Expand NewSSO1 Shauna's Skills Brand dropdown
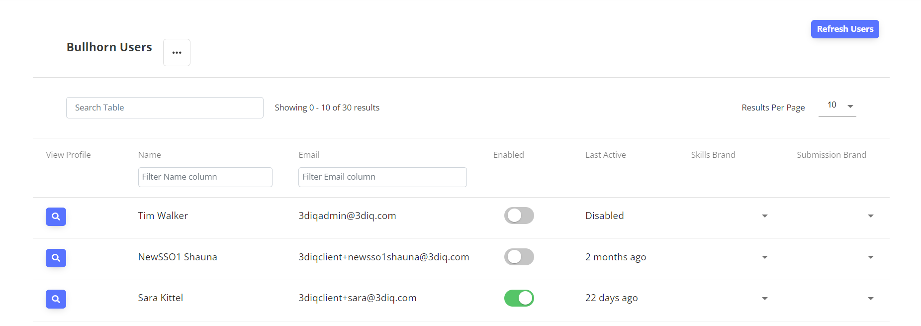The width and height of the screenshot is (921, 326). [765, 257]
